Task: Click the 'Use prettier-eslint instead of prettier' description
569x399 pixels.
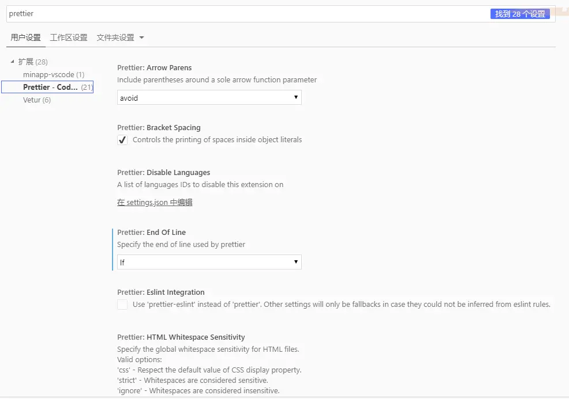Action: (342, 305)
